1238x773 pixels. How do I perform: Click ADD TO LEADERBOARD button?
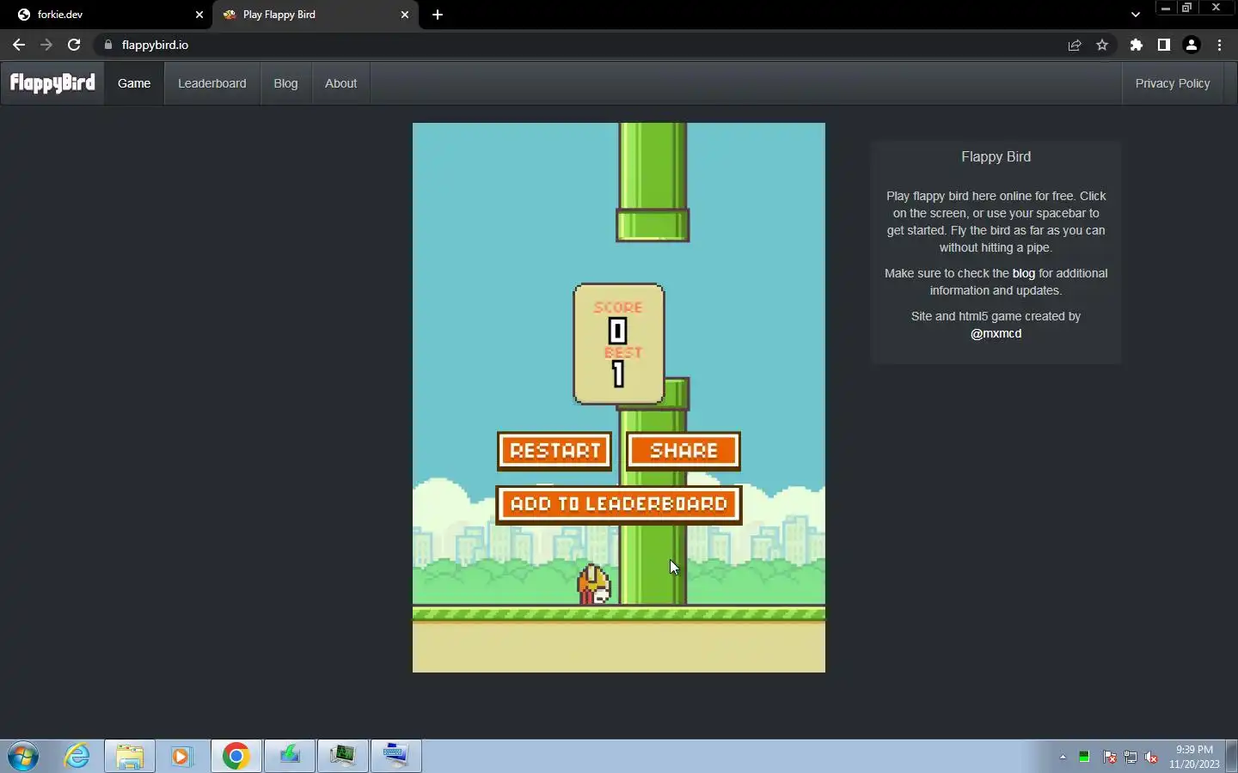click(619, 504)
